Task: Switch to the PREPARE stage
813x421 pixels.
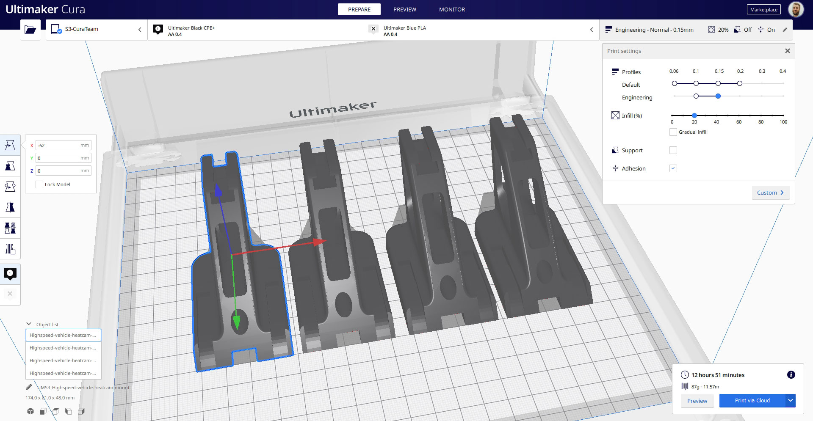Action: (x=359, y=9)
